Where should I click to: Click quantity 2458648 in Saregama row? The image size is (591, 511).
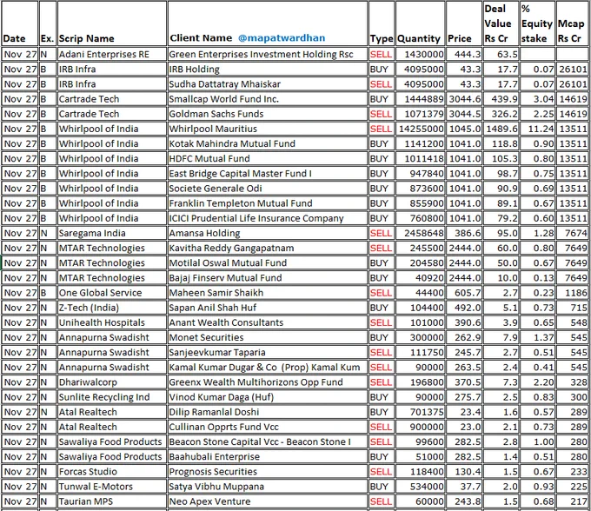[x=420, y=233]
